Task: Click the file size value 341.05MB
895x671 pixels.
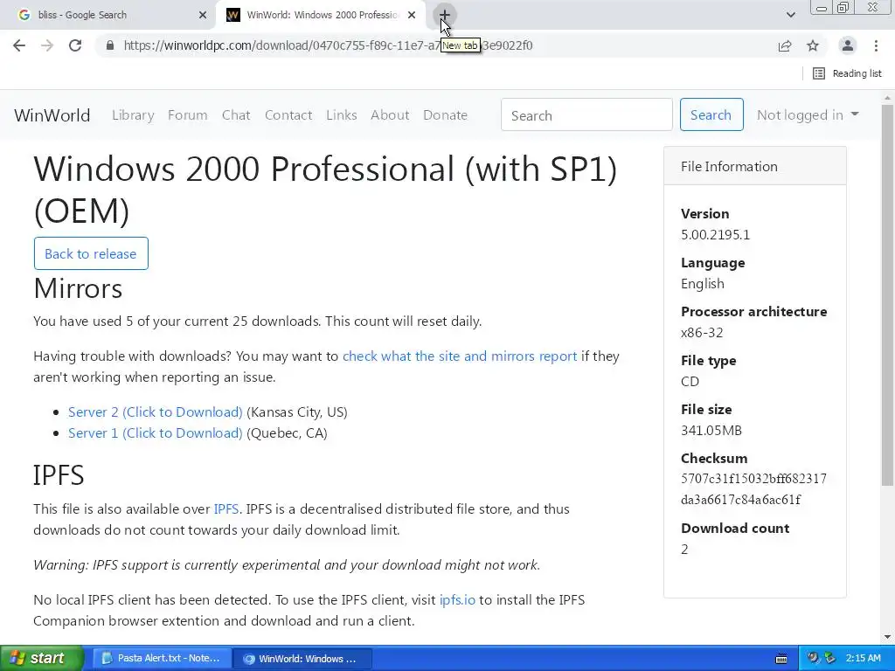Action: pyautogui.click(x=711, y=430)
